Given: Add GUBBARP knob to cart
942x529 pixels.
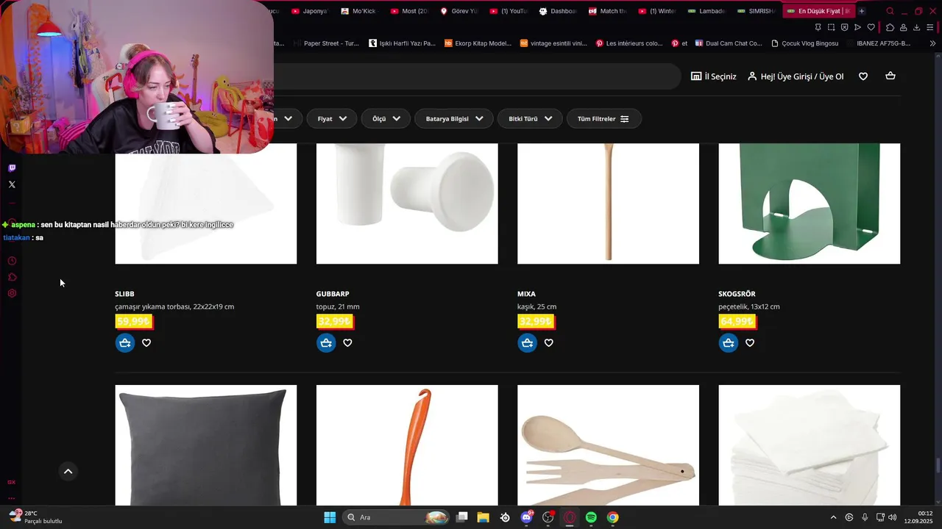Looking at the screenshot, I should 326,343.
